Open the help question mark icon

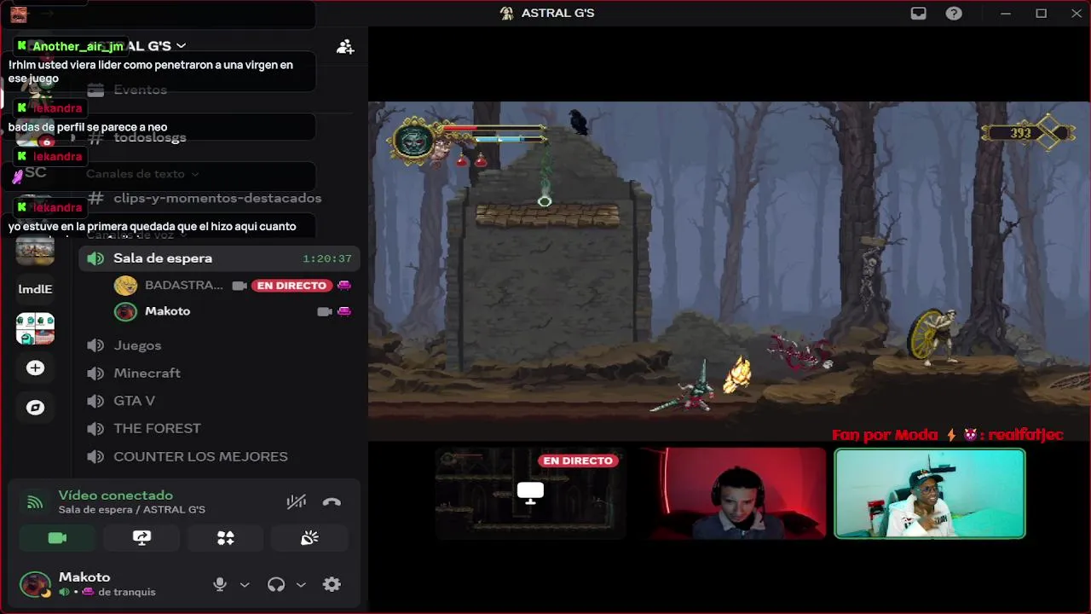click(954, 14)
